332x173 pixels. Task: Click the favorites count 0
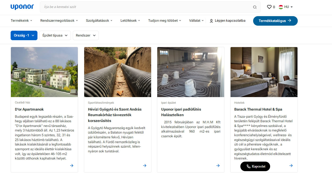click(274, 7)
